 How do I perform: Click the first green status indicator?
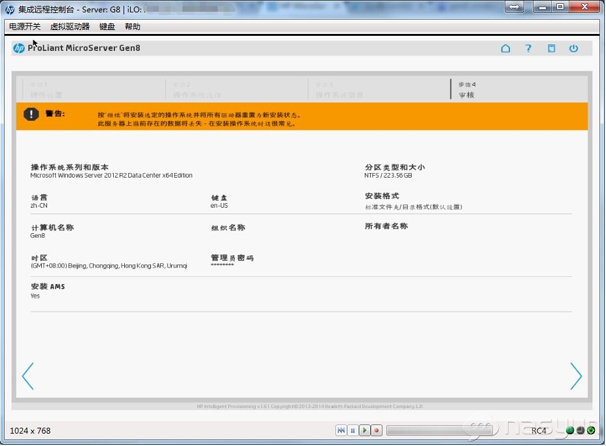click(569, 431)
